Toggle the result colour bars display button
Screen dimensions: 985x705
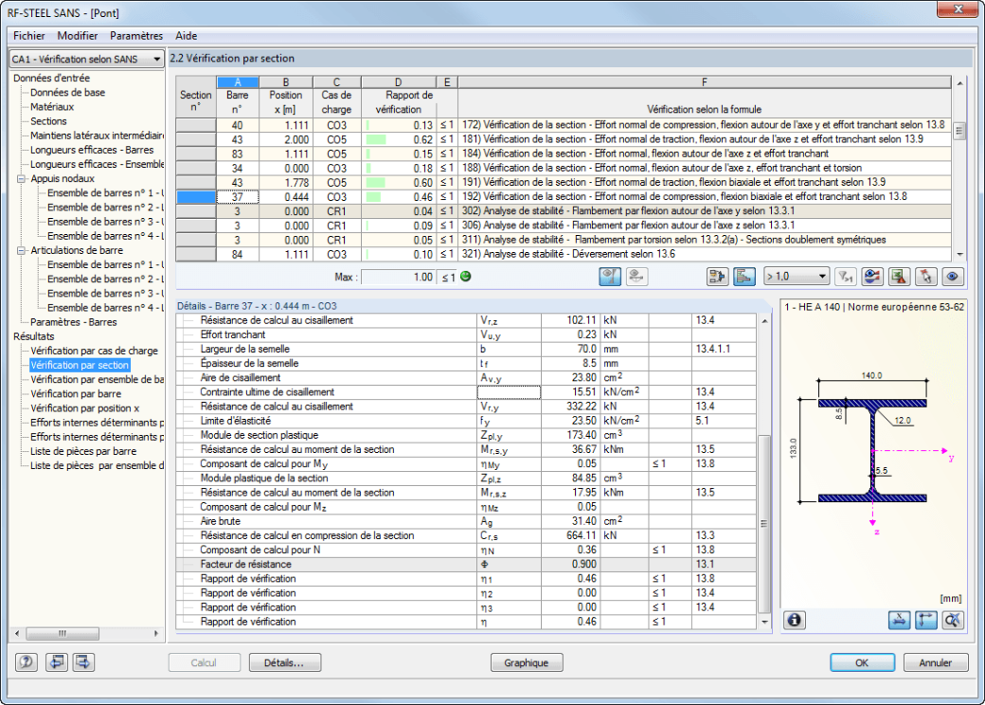pos(744,277)
